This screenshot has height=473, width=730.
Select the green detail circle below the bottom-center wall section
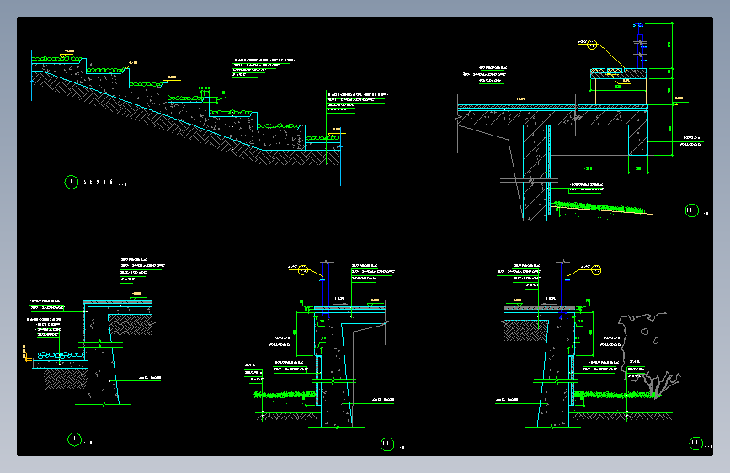click(x=387, y=444)
